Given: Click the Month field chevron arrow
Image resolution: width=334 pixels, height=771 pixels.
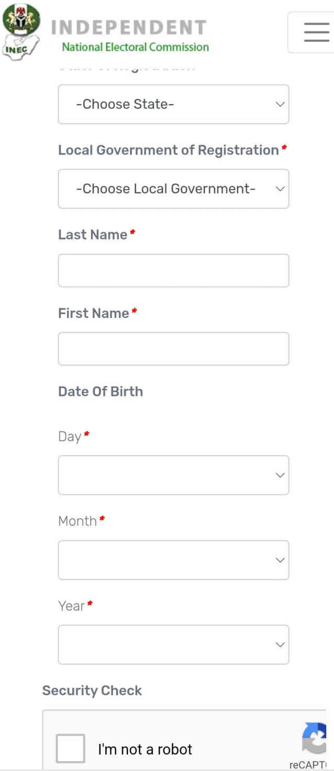Looking at the screenshot, I should tap(280, 560).
